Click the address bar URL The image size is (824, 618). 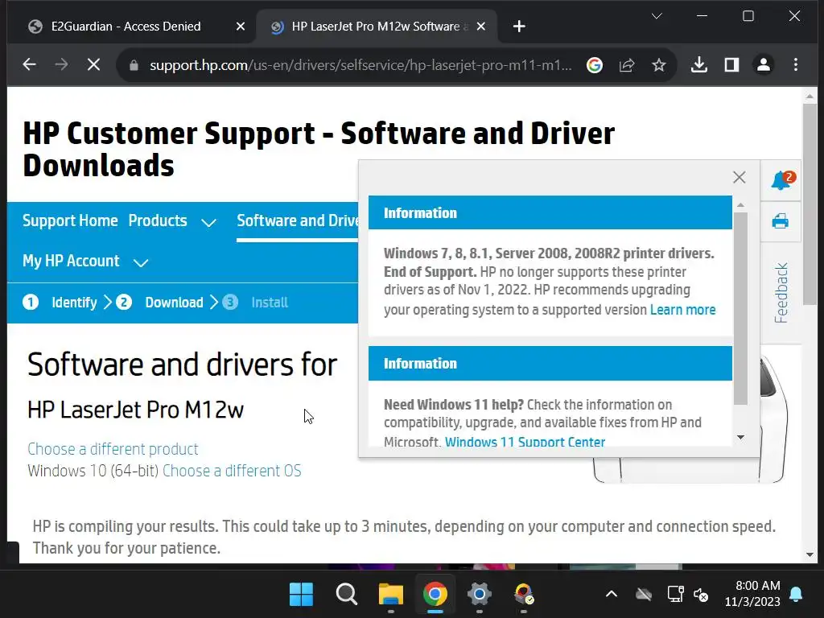360,65
